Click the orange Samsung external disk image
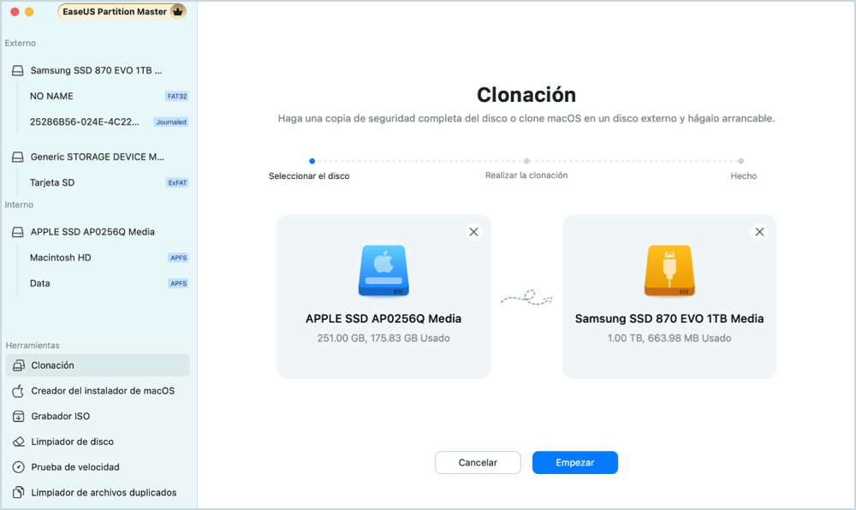The width and height of the screenshot is (856, 510). click(x=669, y=270)
